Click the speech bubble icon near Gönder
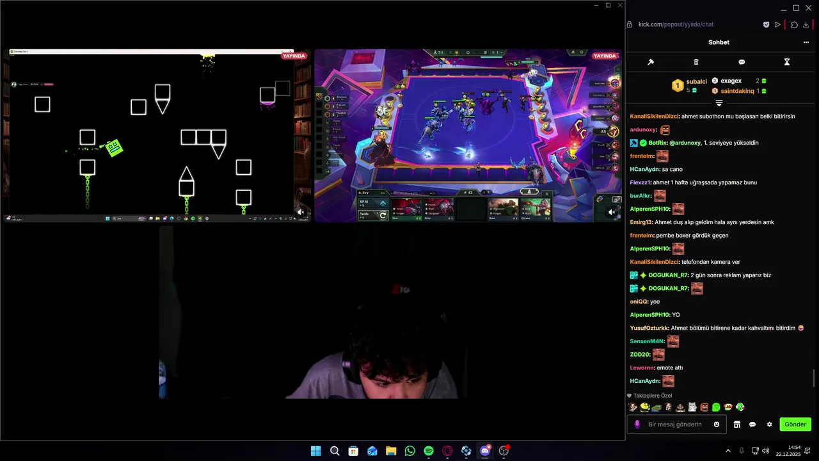The width and height of the screenshot is (819, 461). [x=752, y=424]
